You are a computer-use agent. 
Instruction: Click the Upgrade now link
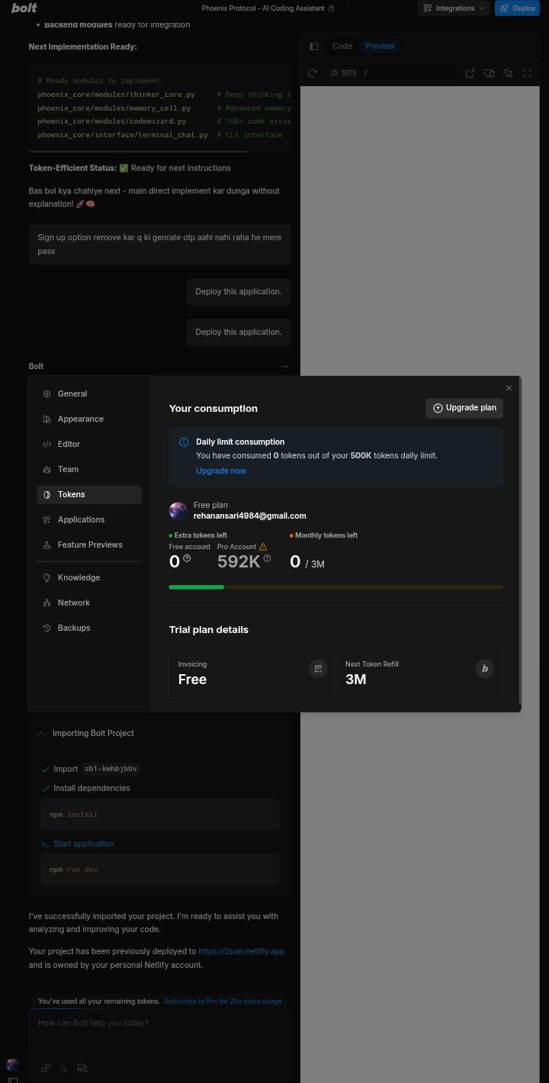(x=221, y=471)
